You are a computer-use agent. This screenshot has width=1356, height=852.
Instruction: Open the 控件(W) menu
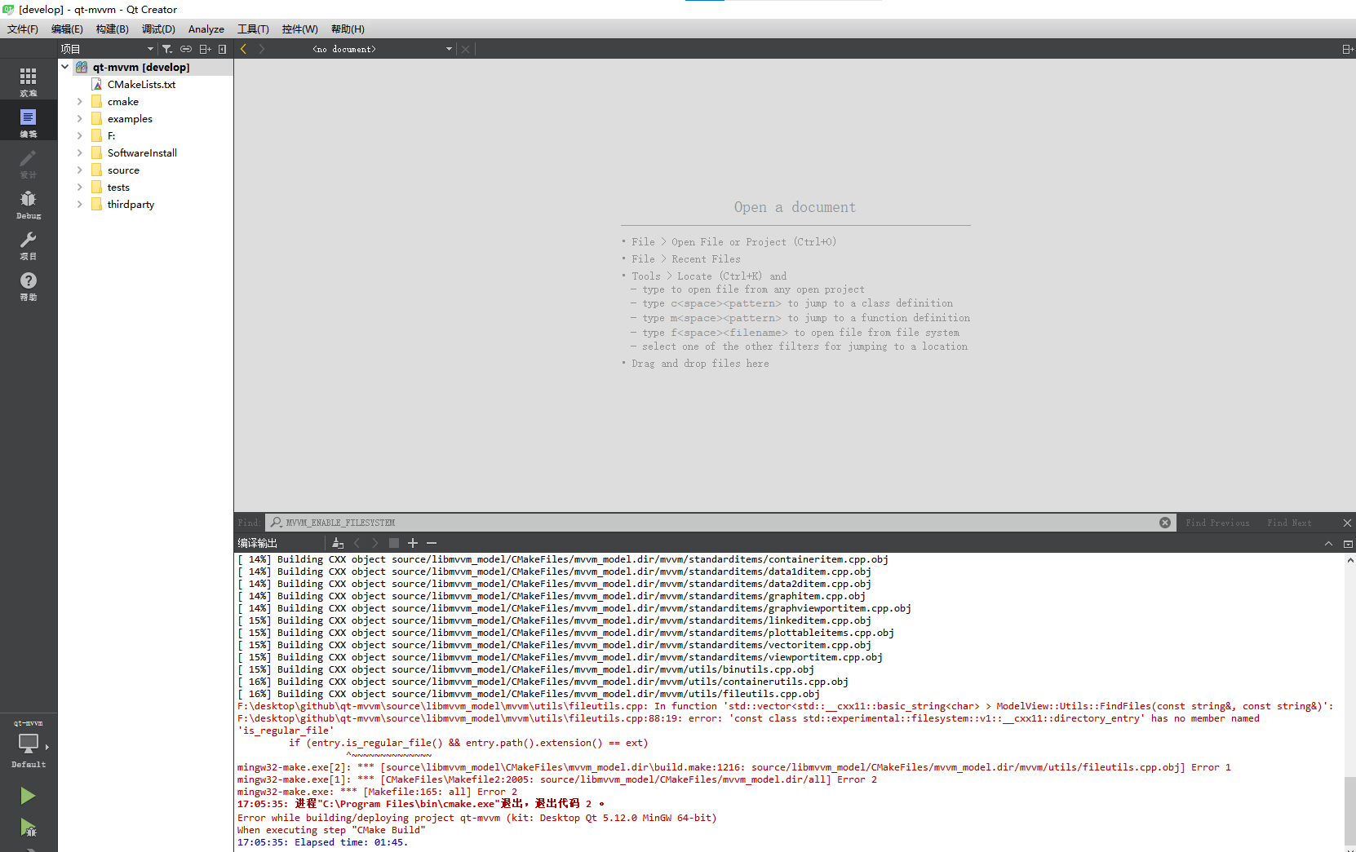pyautogui.click(x=300, y=29)
